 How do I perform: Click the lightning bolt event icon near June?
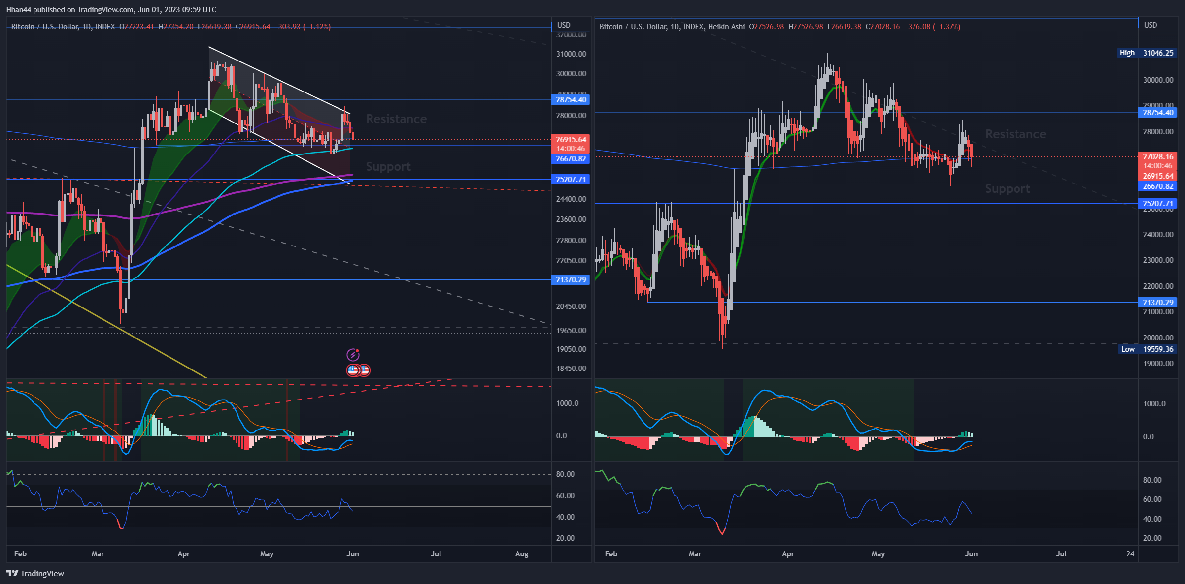click(x=353, y=355)
